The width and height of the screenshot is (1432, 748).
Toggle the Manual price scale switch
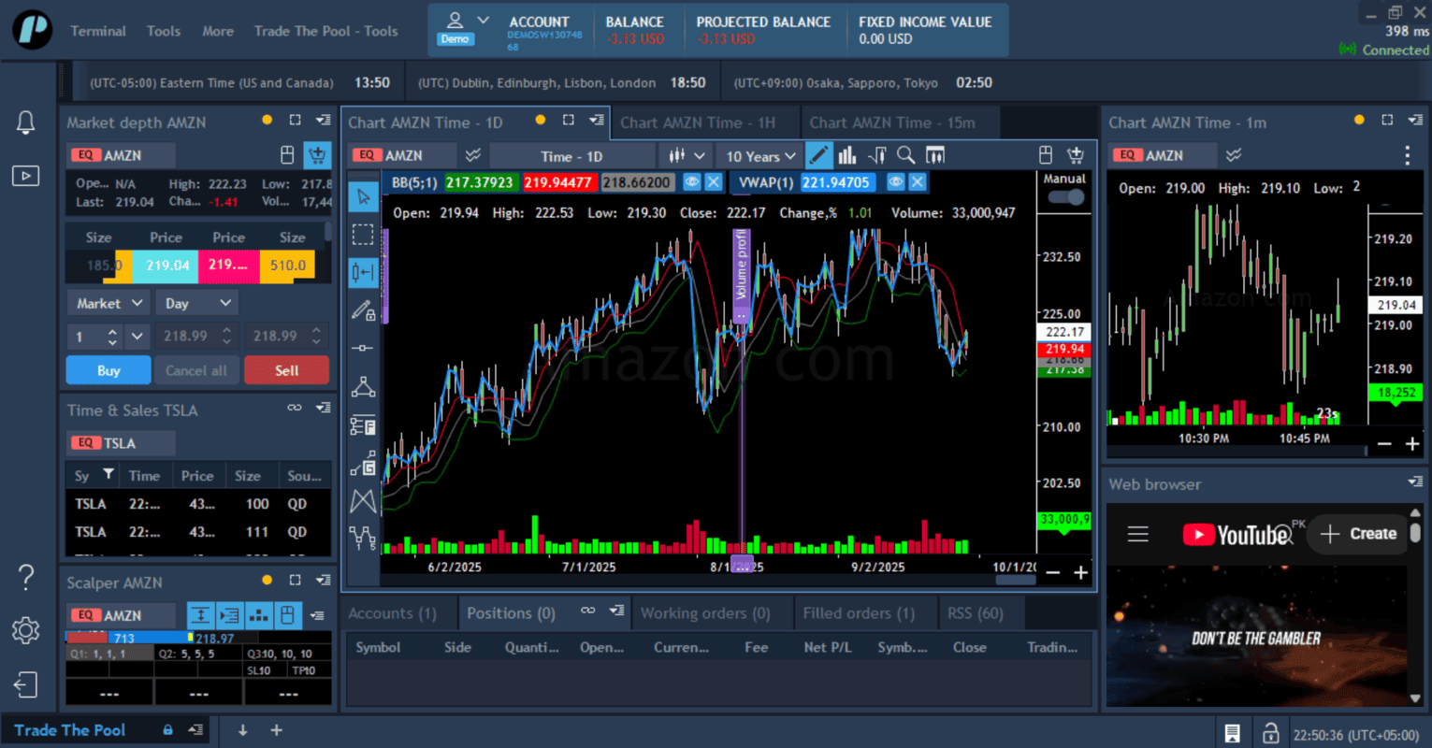[1065, 197]
